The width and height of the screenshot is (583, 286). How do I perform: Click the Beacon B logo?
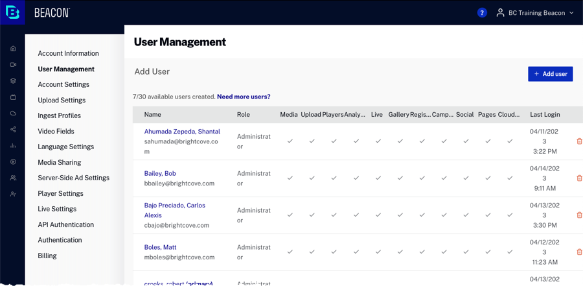tap(12, 12)
